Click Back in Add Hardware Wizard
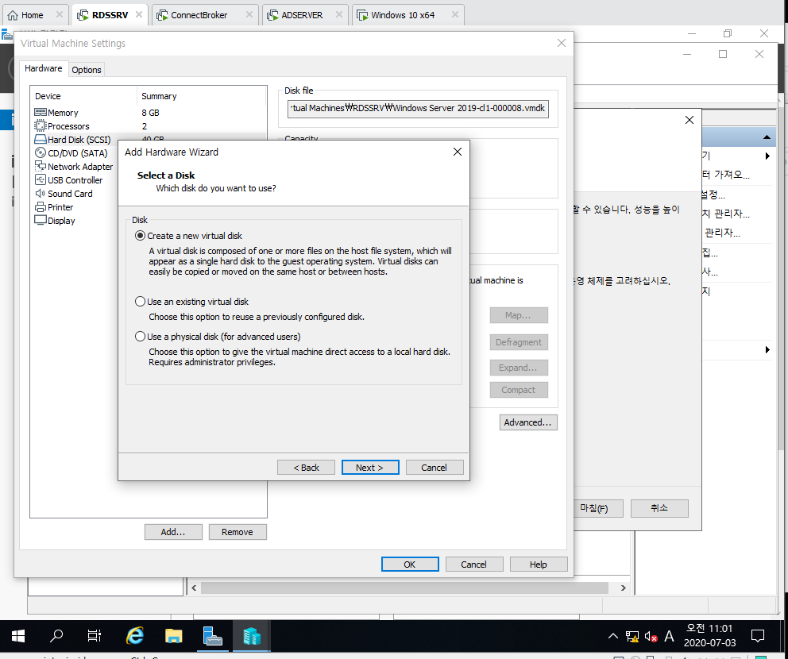The height and width of the screenshot is (659, 788). point(306,467)
